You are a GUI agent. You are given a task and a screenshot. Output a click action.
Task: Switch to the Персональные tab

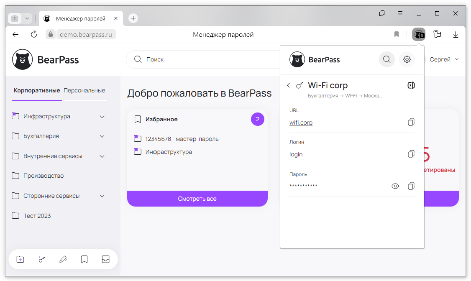tap(84, 90)
